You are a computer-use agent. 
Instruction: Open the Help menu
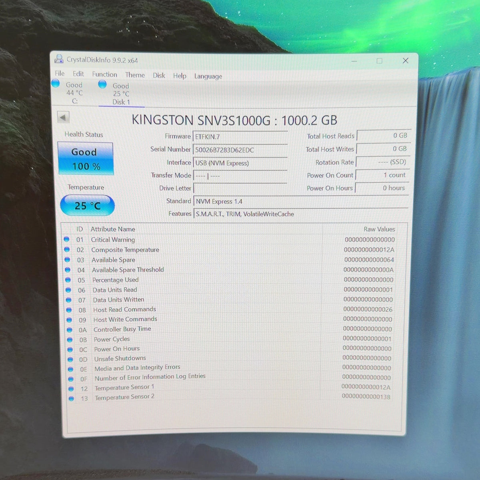[180, 76]
